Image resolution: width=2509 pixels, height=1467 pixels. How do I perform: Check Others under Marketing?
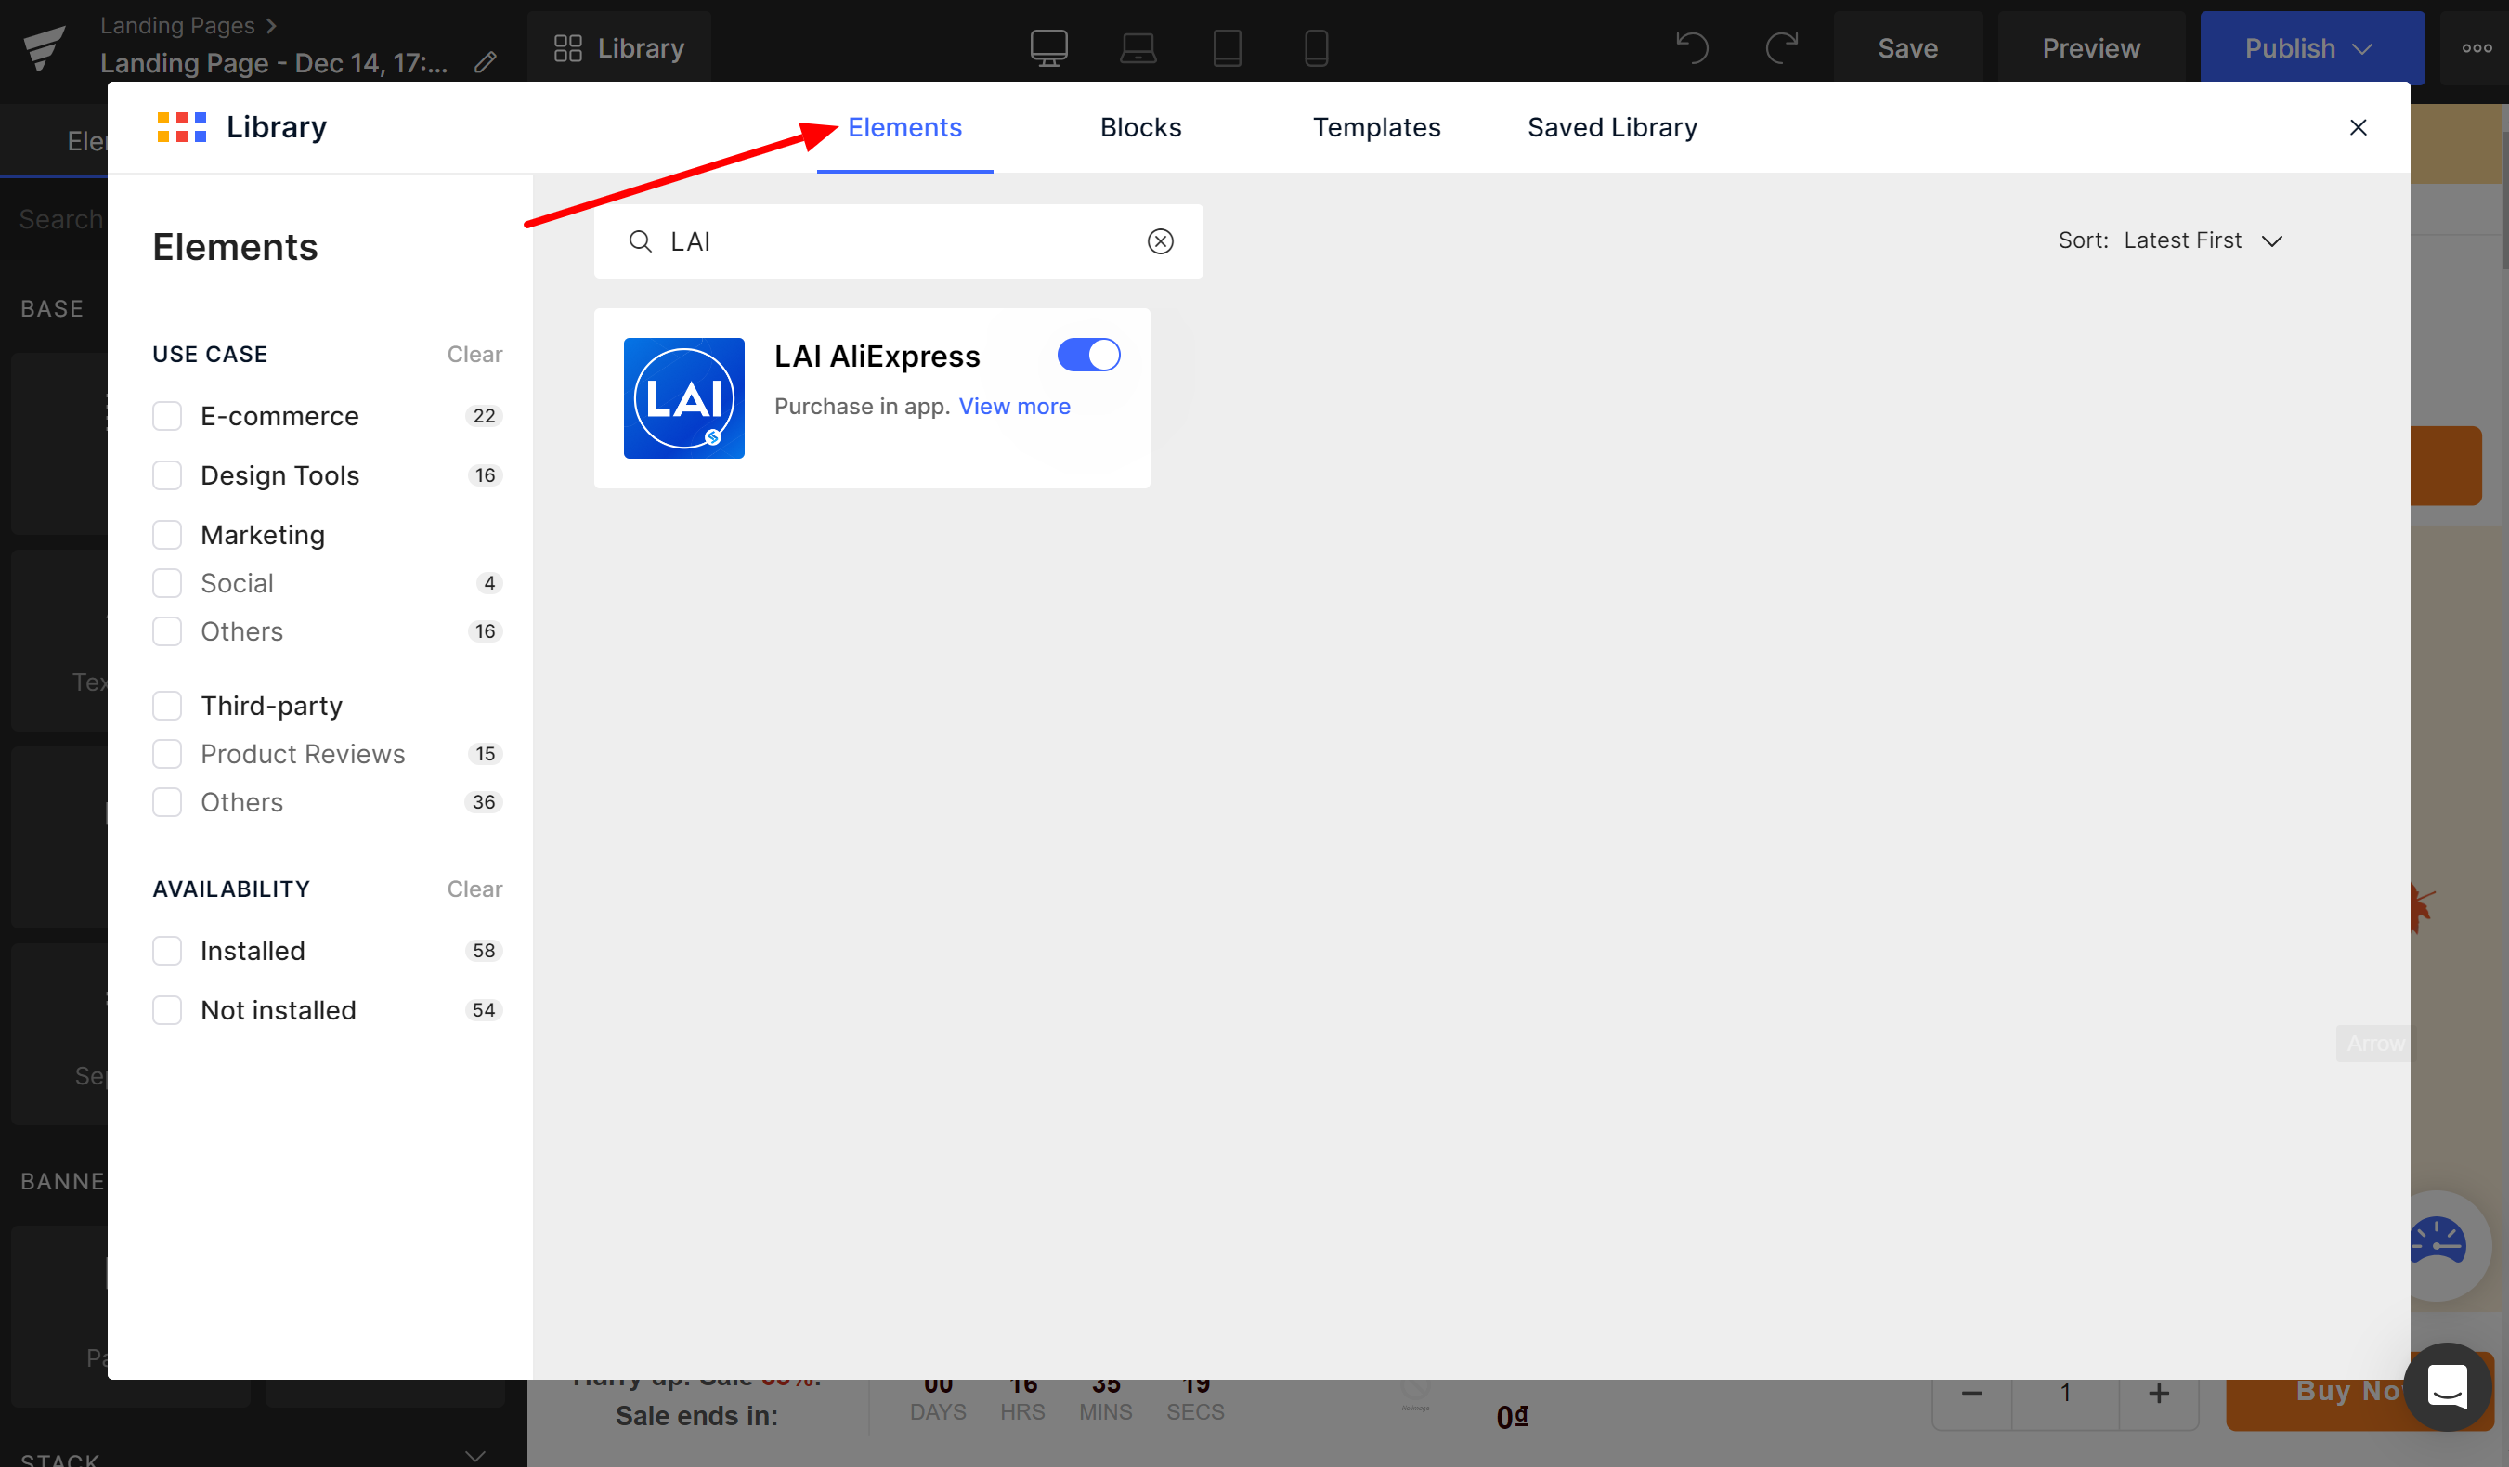[x=167, y=632]
